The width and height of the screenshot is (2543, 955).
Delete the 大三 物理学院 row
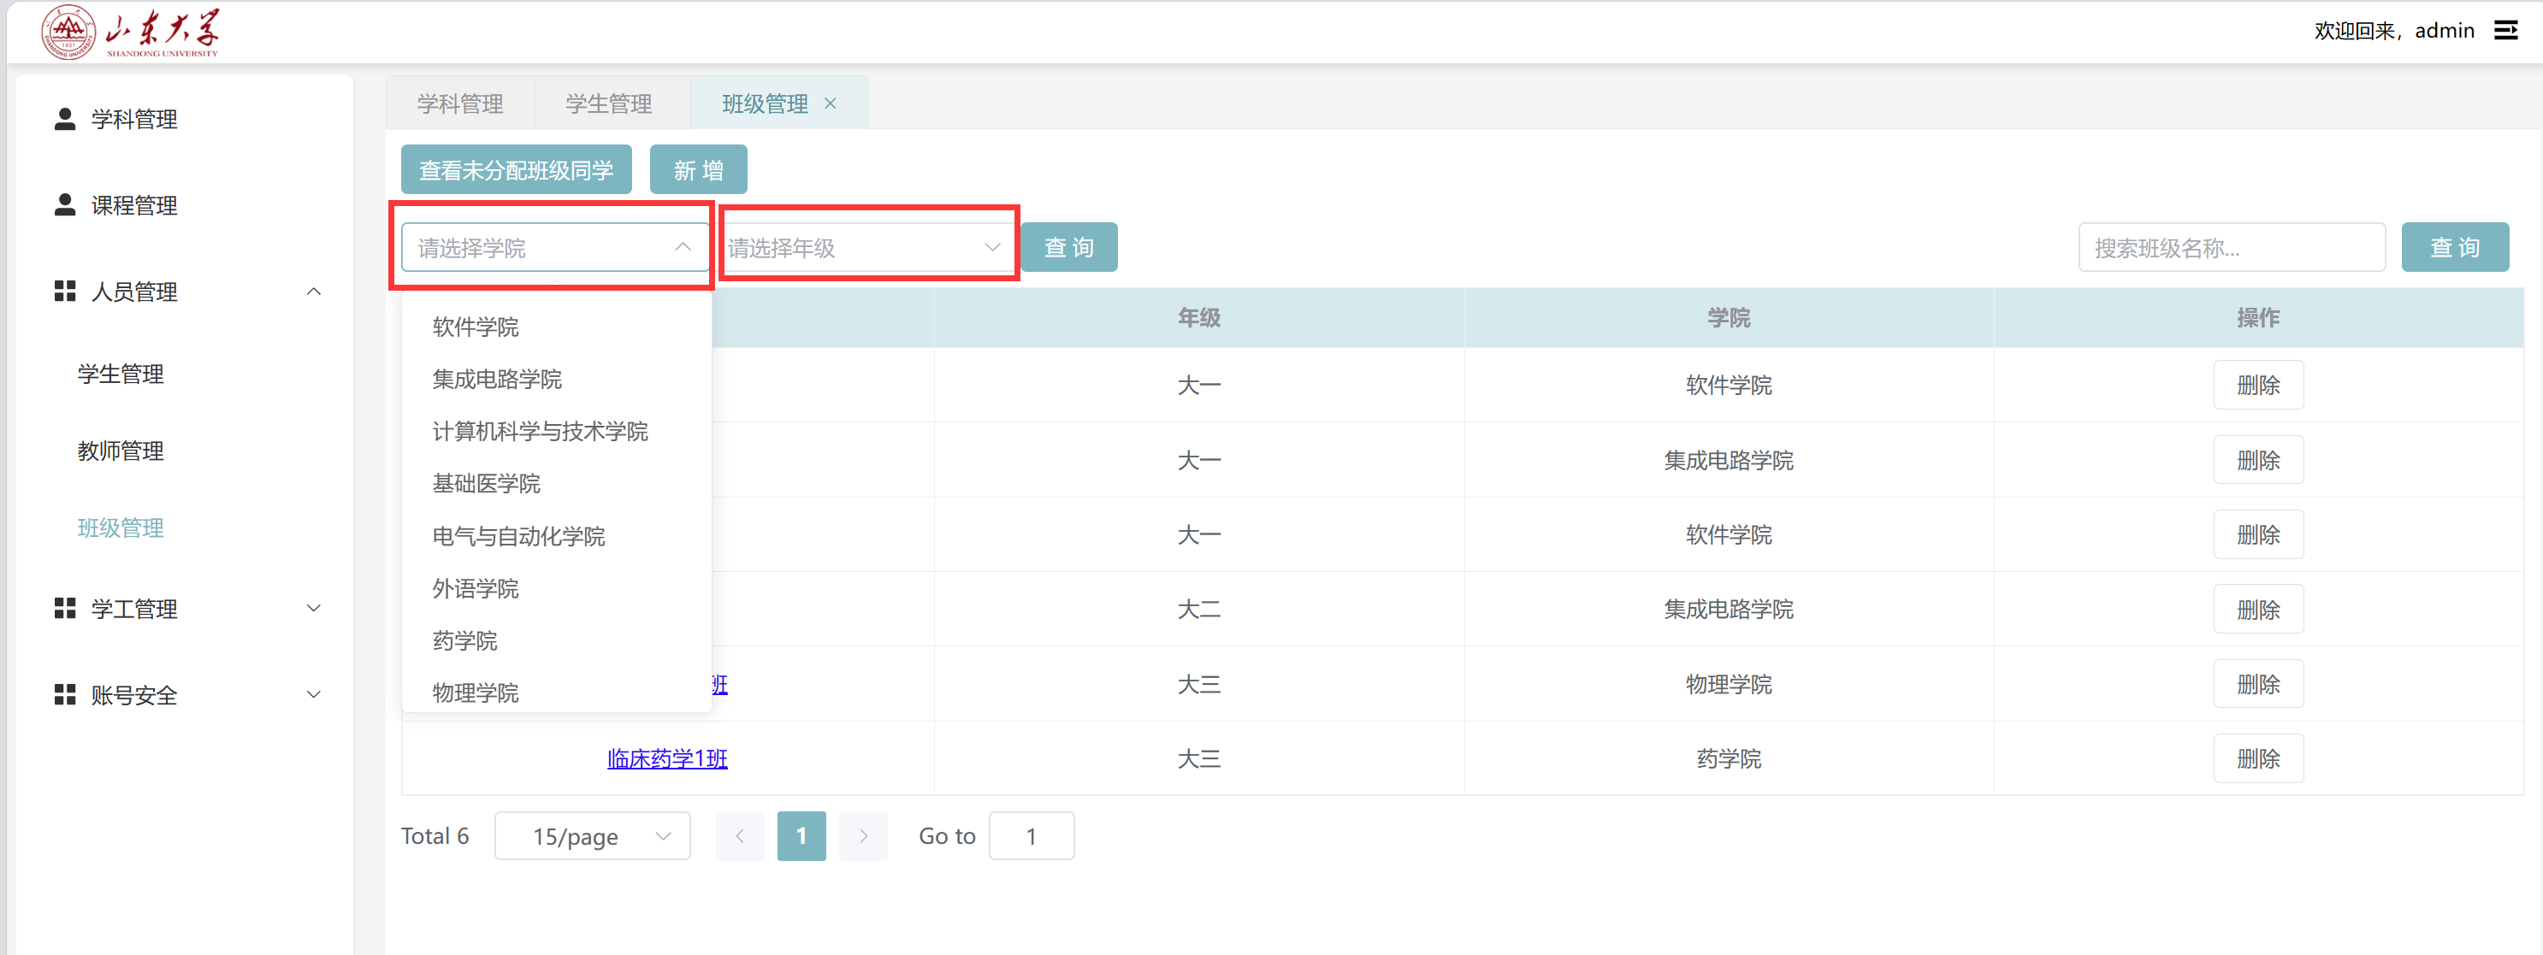(2259, 684)
